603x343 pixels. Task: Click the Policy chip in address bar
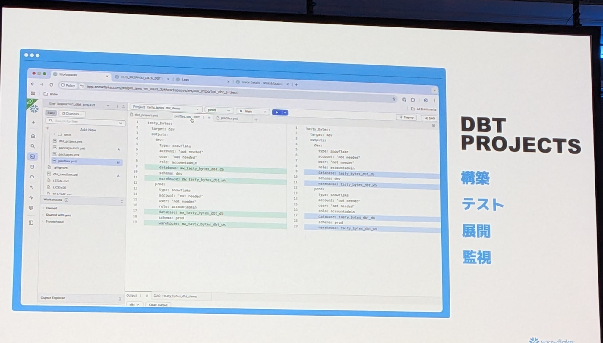pyautogui.click(x=68, y=85)
